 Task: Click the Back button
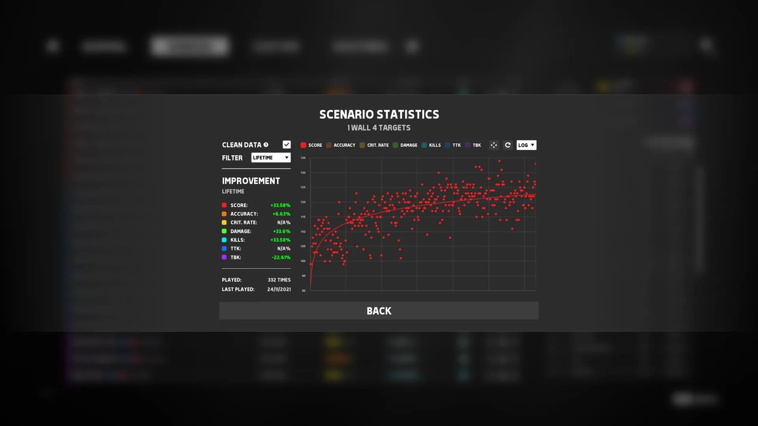pyautogui.click(x=379, y=311)
